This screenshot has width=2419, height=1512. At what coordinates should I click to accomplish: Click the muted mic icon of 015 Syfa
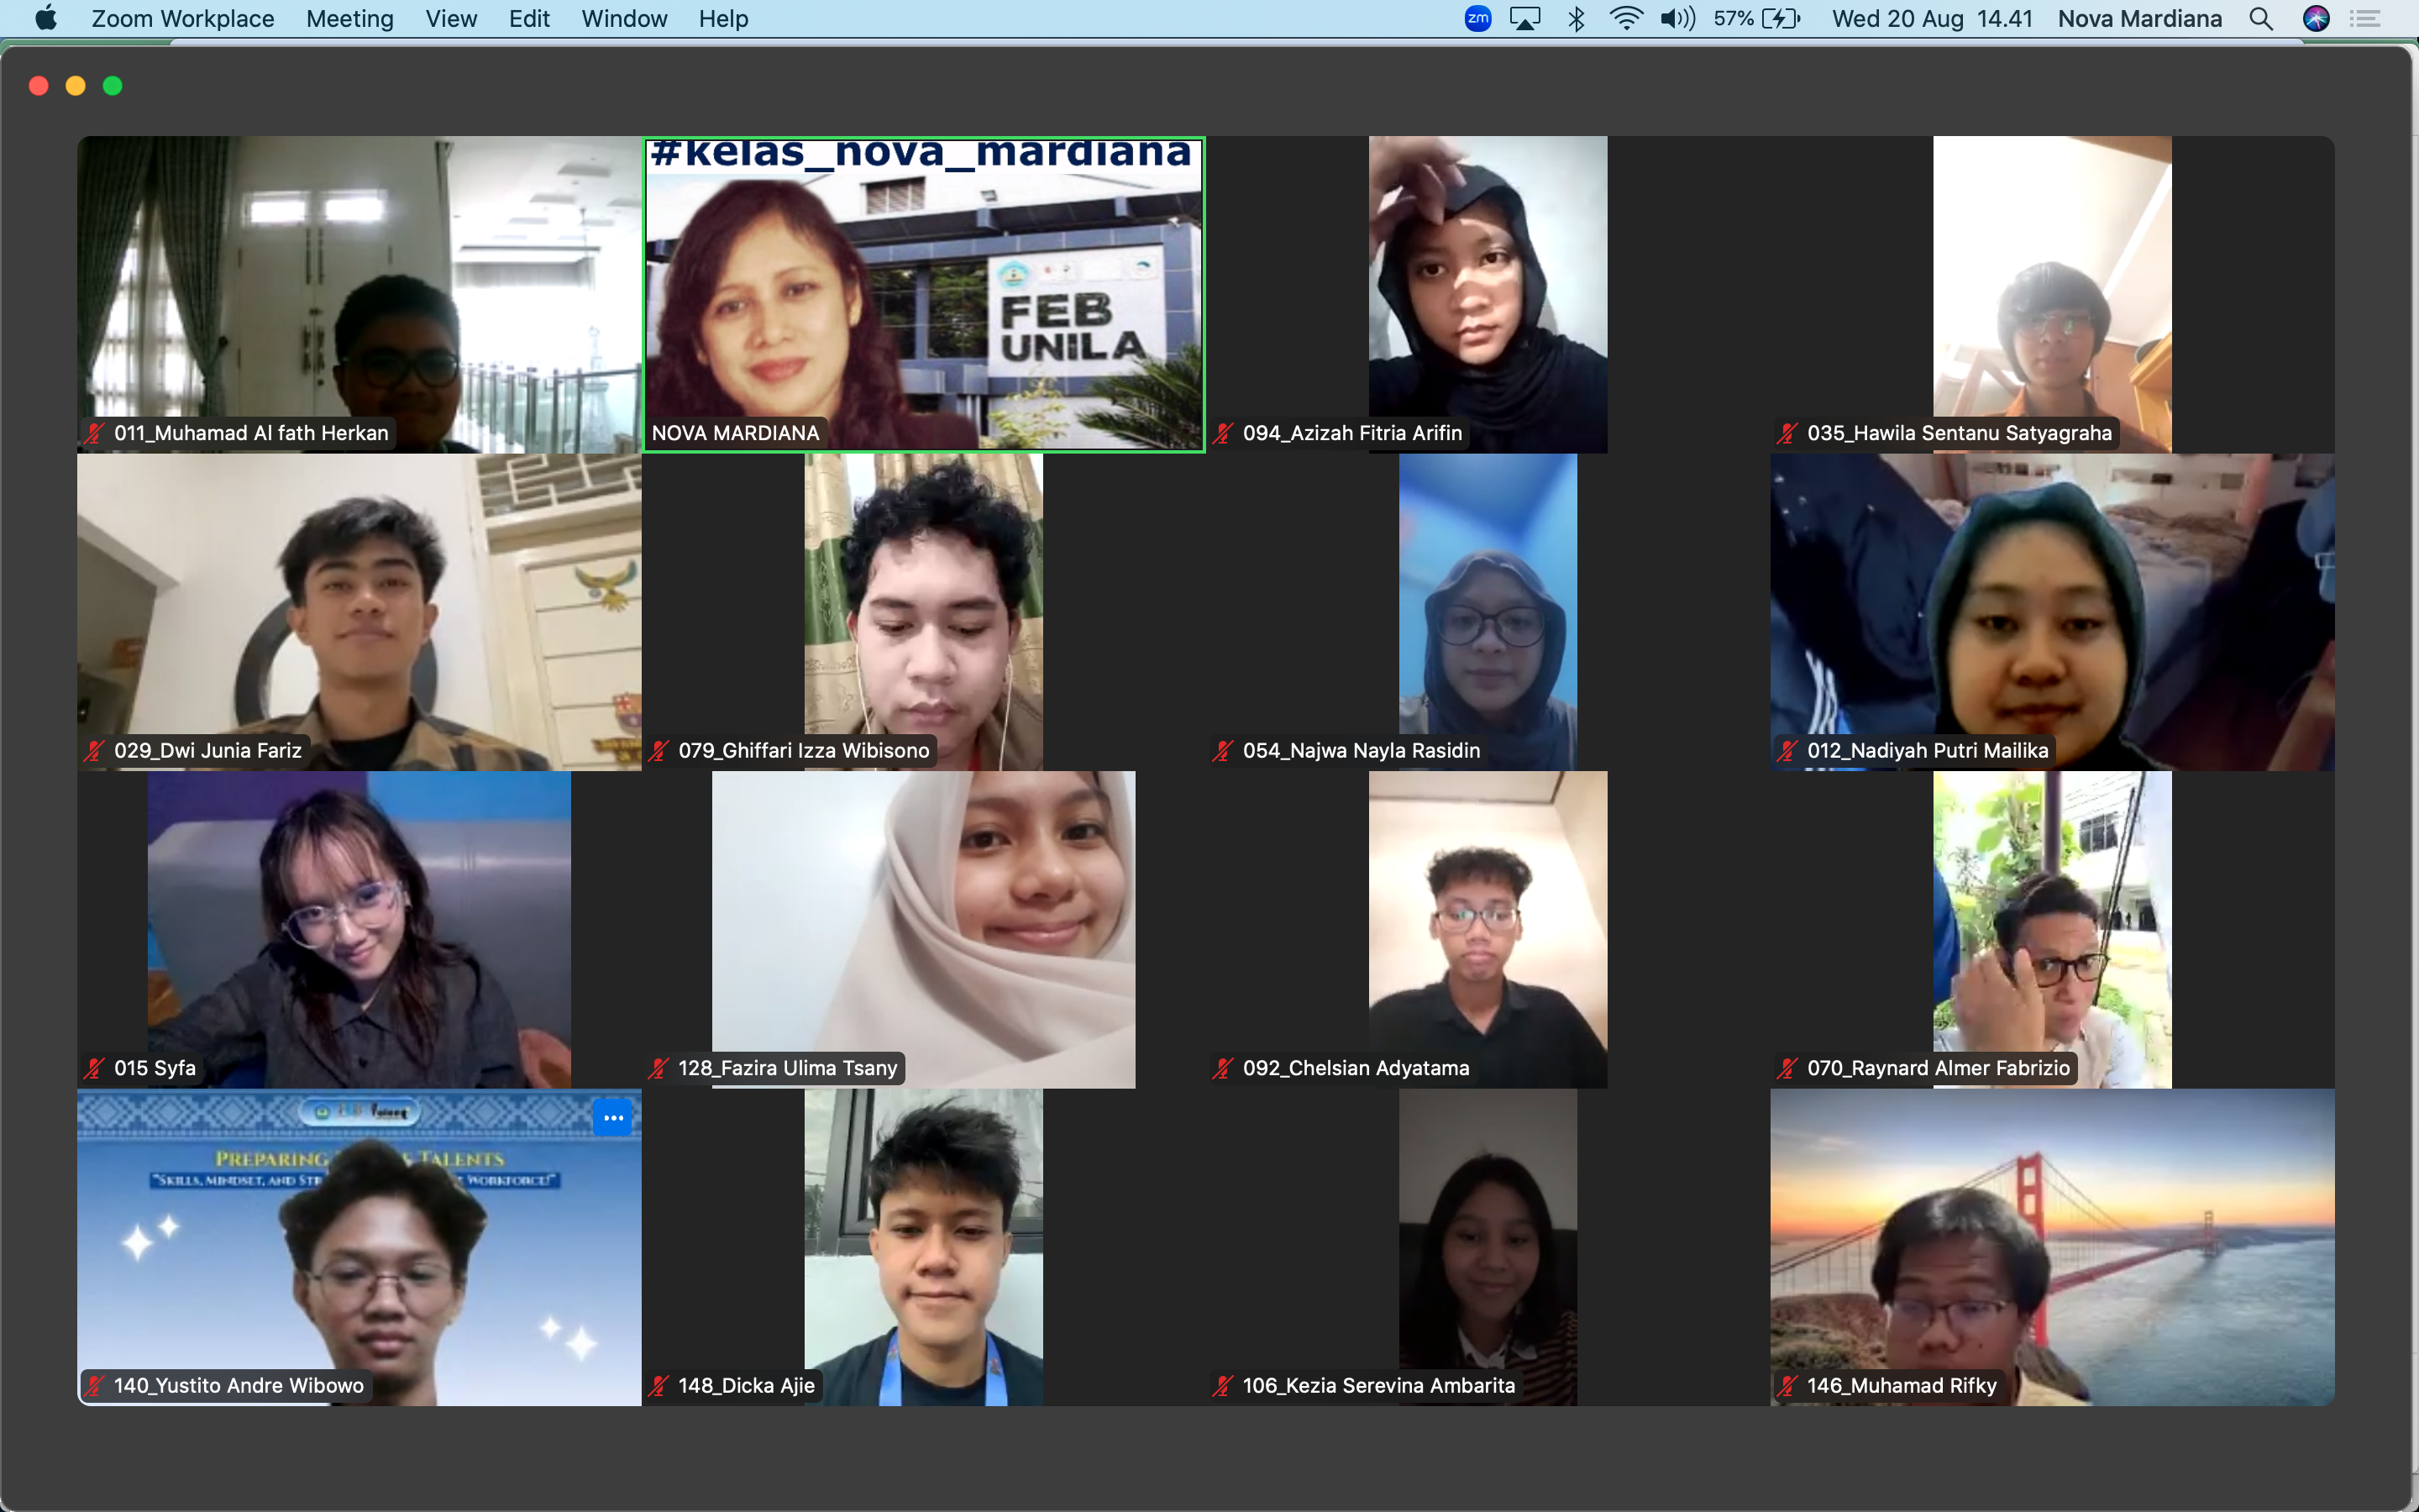94,1068
